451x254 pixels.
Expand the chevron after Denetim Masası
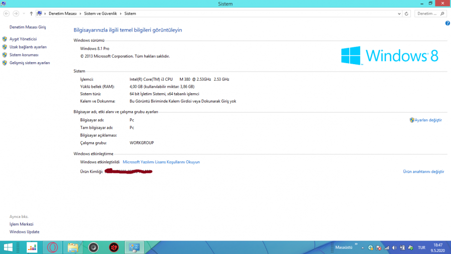point(80,14)
